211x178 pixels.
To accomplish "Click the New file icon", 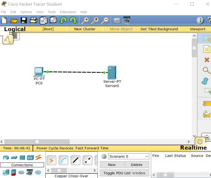I will click(x=4, y=21).
